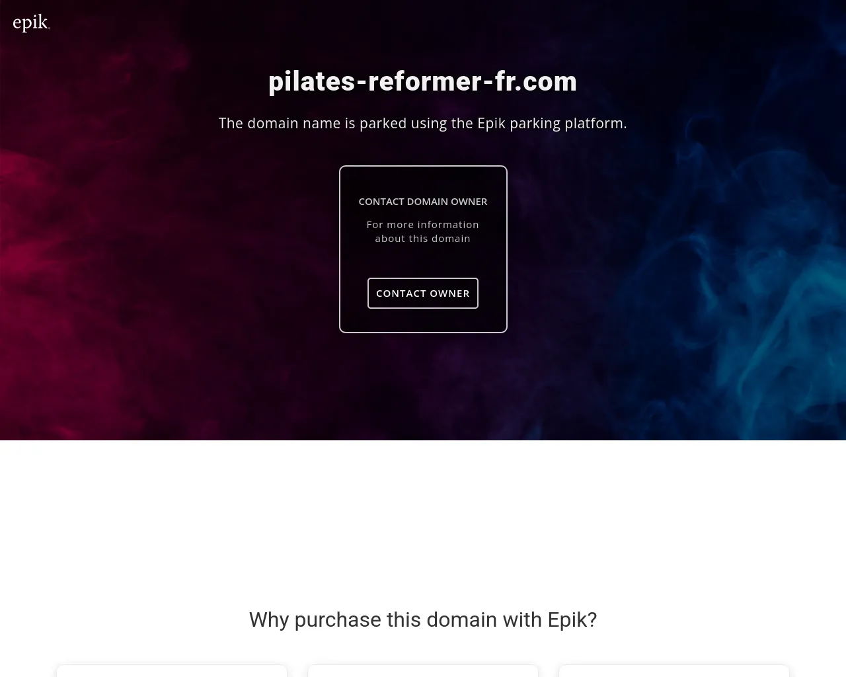Click the CONTACT DOMAIN OWNER heading

[423, 201]
